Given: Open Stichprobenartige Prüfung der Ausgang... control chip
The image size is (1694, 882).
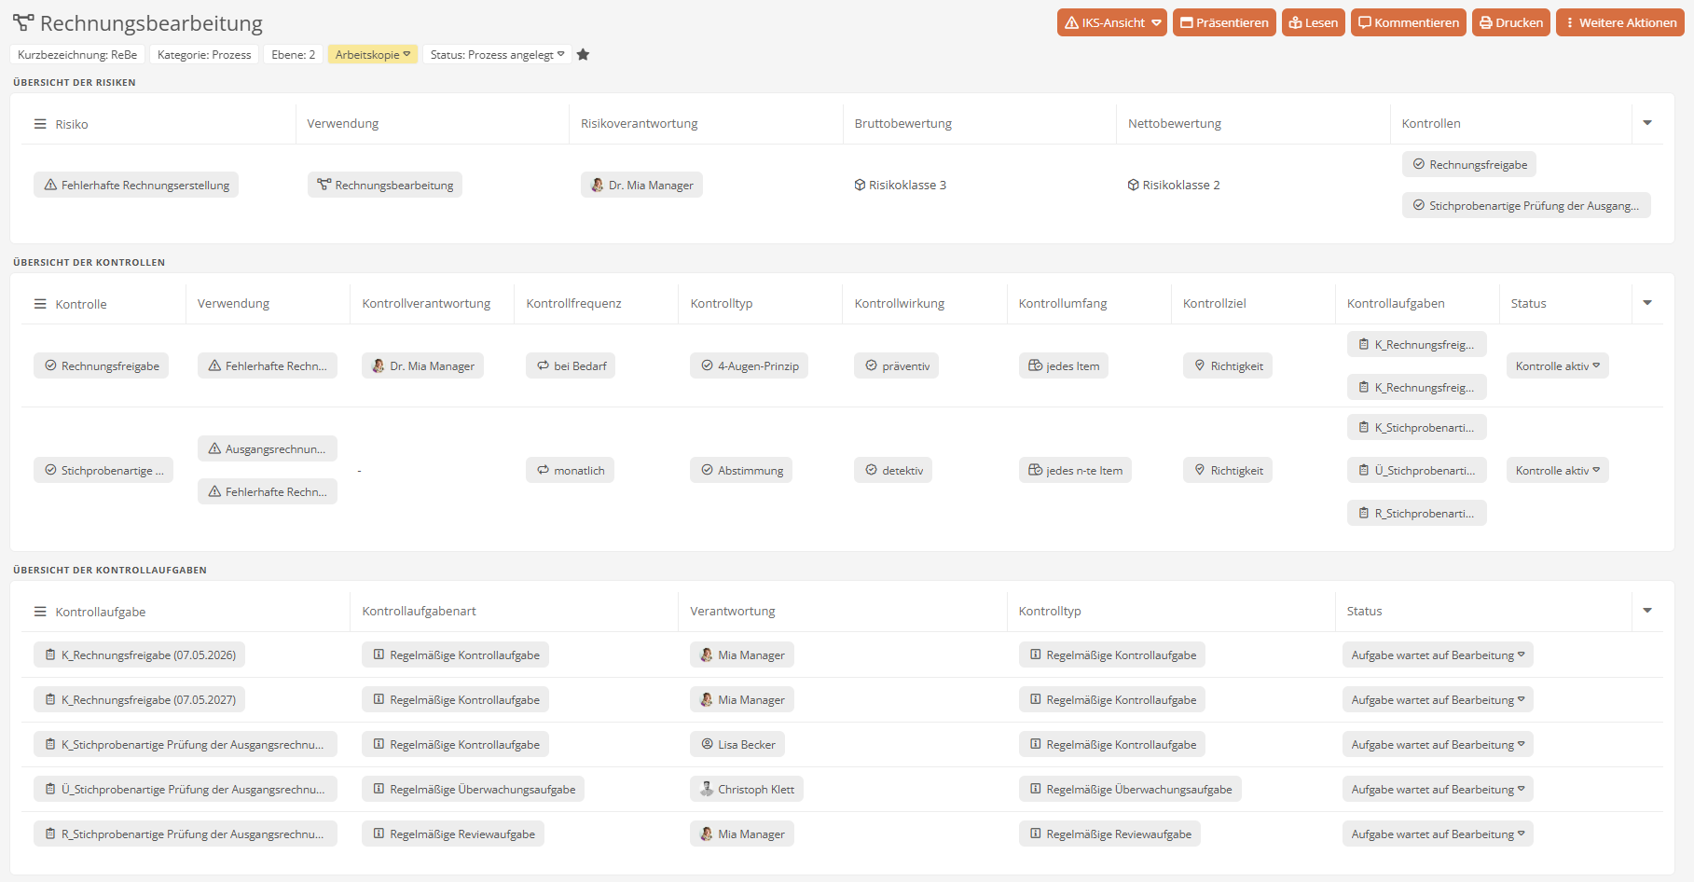Looking at the screenshot, I should [x=1526, y=205].
